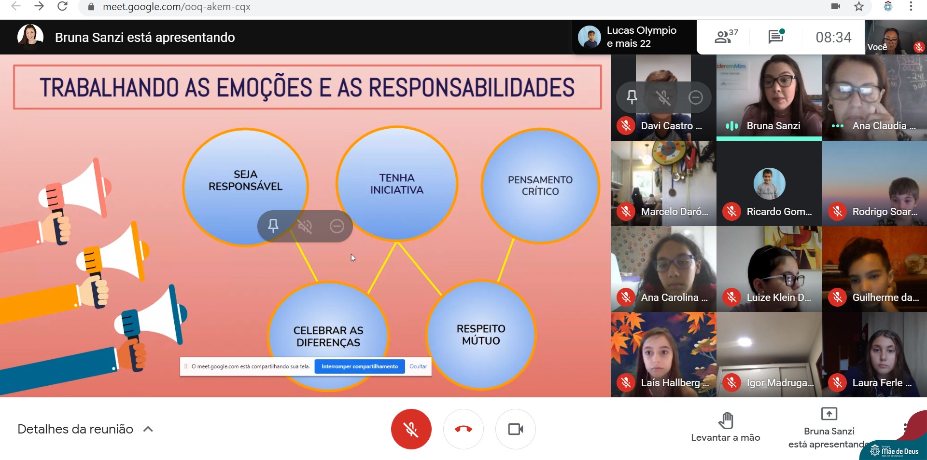Open more options menu in bottom bar
Screen dimensions: 927x460
tap(905, 427)
